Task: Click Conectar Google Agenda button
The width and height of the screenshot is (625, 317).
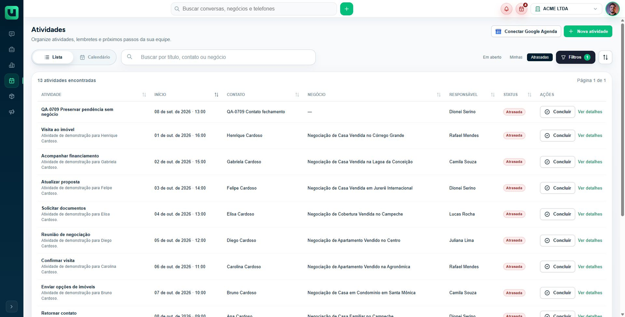Action: click(526, 32)
